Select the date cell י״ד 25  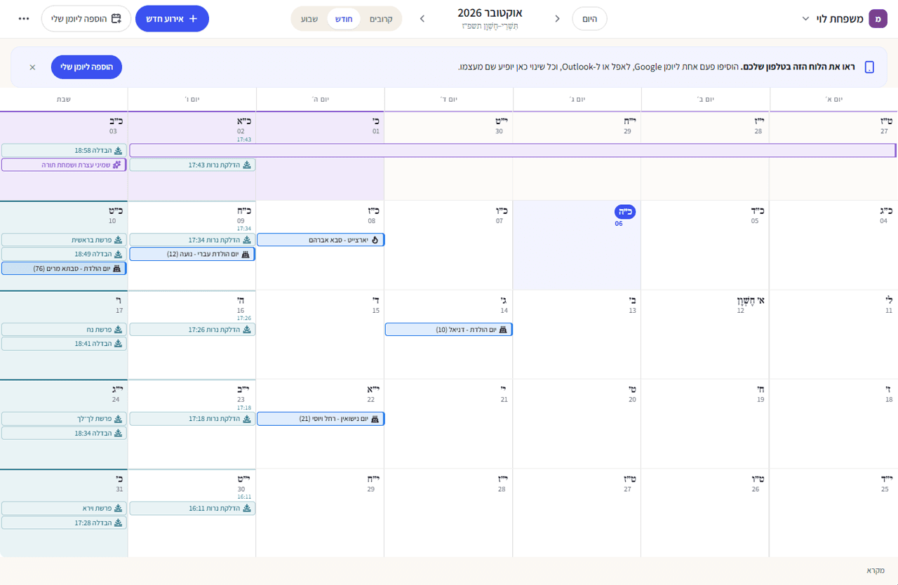click(834, 513)
